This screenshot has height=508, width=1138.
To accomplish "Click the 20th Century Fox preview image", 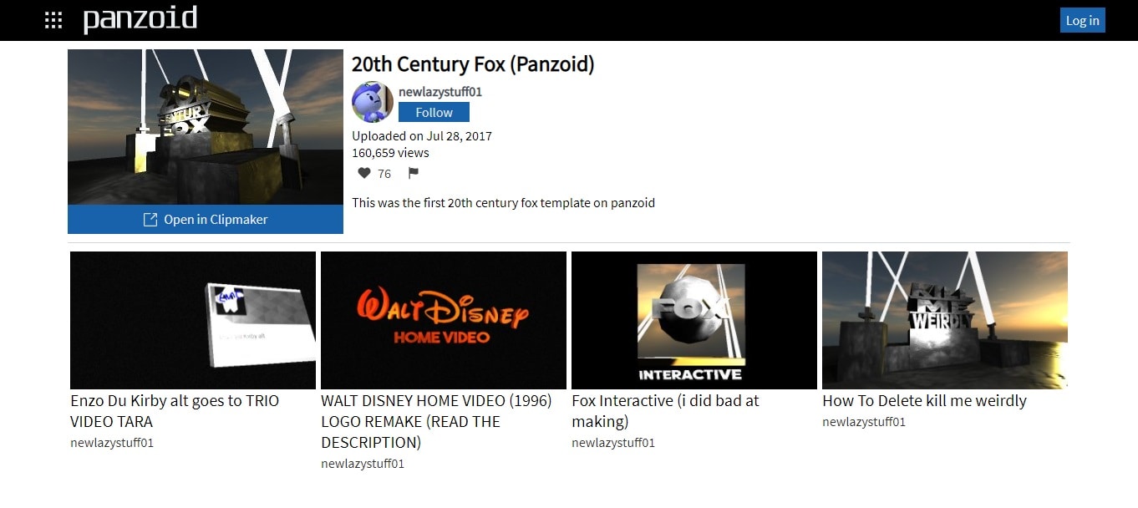I will [x=206, y=127].
